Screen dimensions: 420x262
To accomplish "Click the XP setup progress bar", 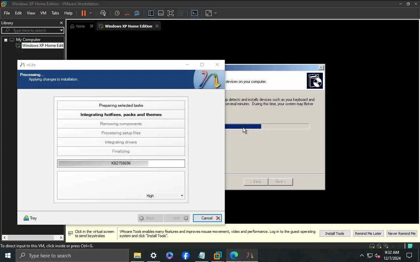I will point(267,126).
